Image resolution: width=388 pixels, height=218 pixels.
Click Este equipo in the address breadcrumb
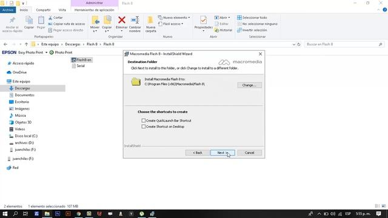50,44
